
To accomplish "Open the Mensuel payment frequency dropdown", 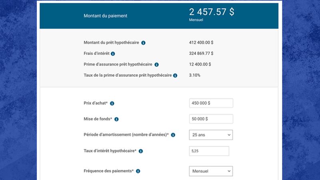I will pos(211,171).
